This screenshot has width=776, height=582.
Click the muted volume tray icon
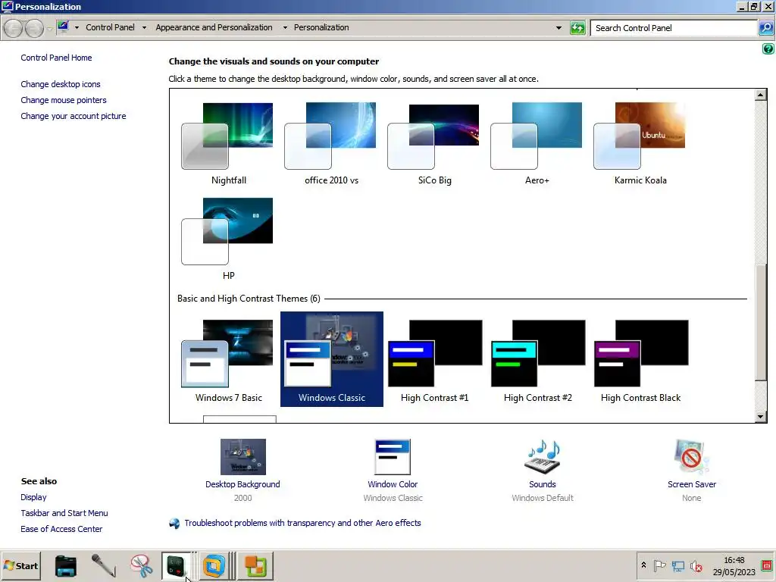[696, 565]
